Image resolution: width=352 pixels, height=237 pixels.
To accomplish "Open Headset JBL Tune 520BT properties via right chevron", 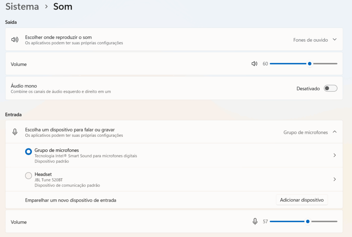I will click(x=334, y=179).
